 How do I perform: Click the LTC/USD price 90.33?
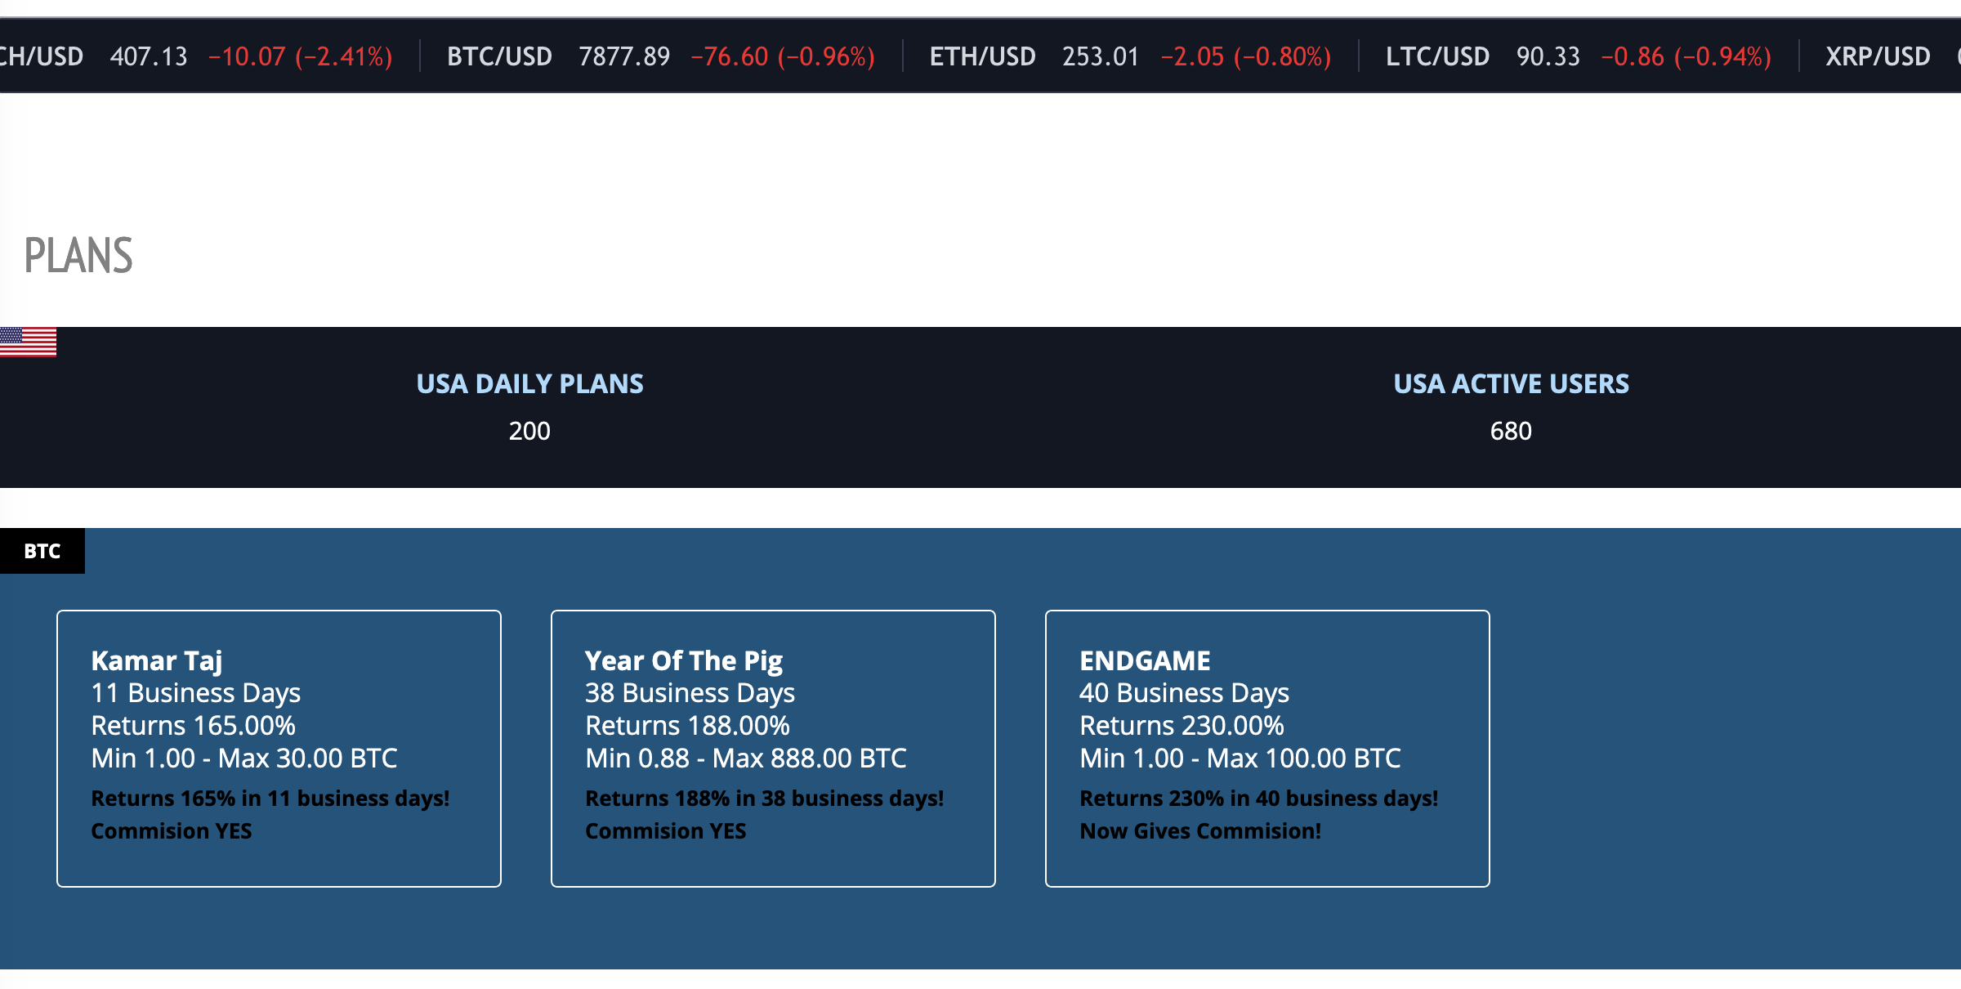1548,56
